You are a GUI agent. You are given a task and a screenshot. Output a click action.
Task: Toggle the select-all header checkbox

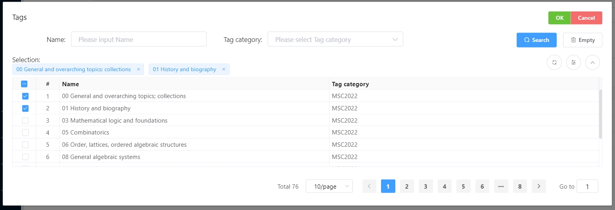(x=24, y=84)
